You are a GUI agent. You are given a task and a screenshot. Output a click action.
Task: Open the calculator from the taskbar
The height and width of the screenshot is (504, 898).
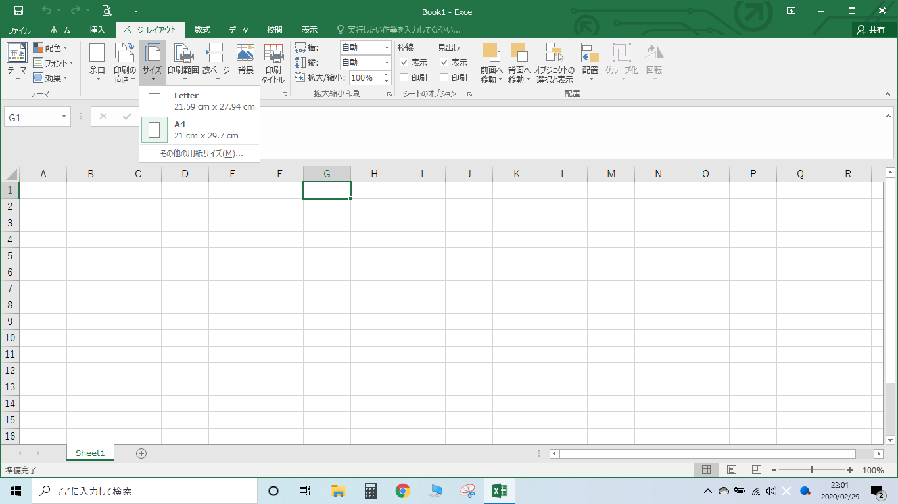coord(371,491)
